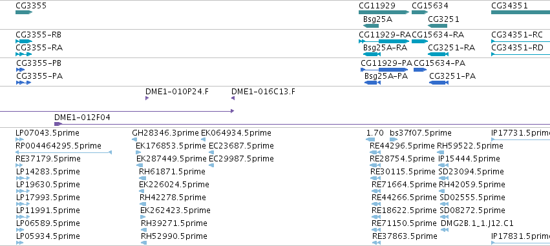550x246 pixels.
Task: Select the IP17831.5prime EST line
Action: pyautogui.click(x=520, y=243)
